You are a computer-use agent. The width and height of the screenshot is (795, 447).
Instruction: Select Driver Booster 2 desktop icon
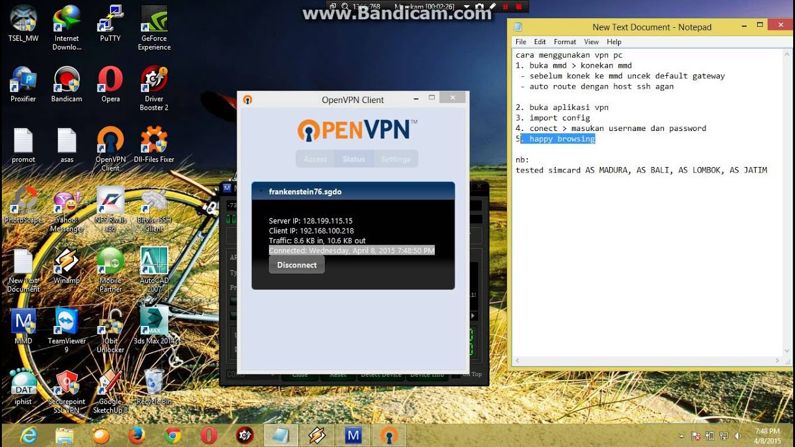[154, 88]
